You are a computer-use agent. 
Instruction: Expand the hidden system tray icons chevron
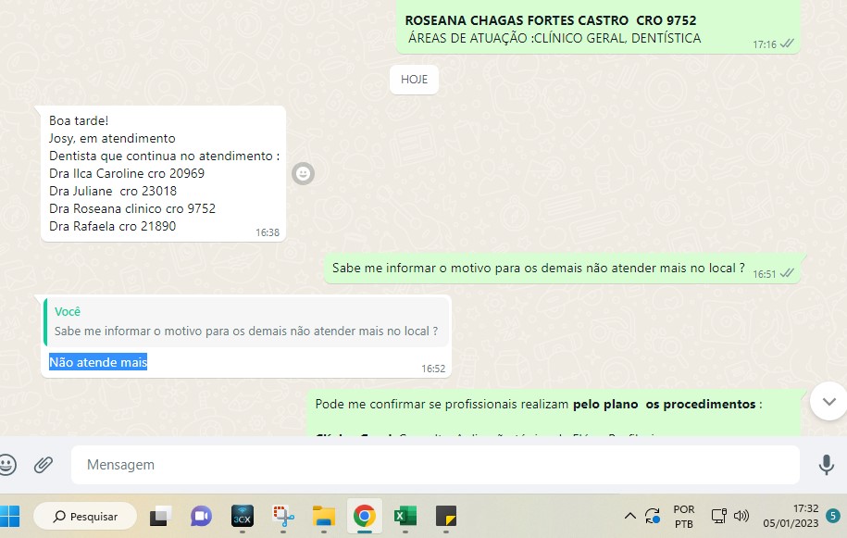pos(630,516)
